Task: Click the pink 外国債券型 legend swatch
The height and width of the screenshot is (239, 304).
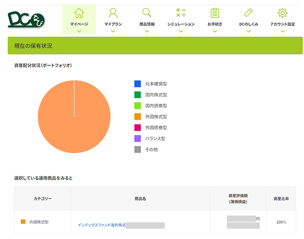Action: tap(137, 128)
